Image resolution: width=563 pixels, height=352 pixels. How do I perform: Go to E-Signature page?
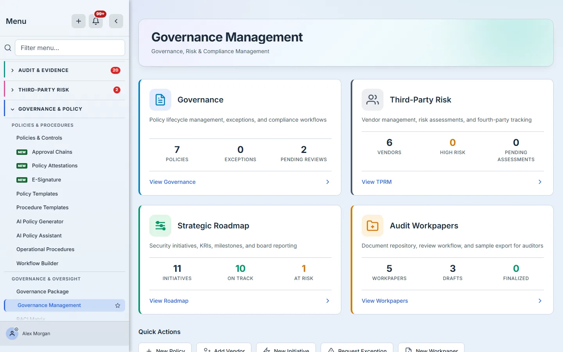tap(47, 180)
